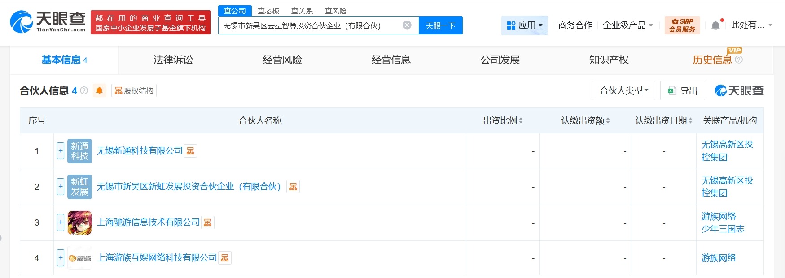This screenshot has height=278, width=785.
Task: Click the Excel icon on the 导出 button
Action: (671, 90)
